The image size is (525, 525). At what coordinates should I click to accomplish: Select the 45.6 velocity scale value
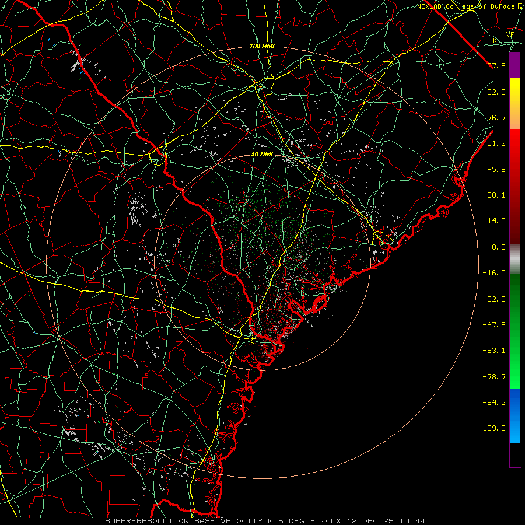496,169
